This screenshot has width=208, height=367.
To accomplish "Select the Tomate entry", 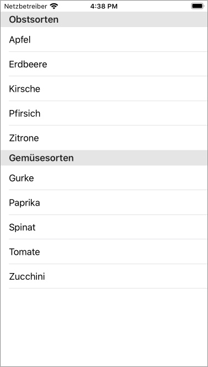I will click(104, 251).
